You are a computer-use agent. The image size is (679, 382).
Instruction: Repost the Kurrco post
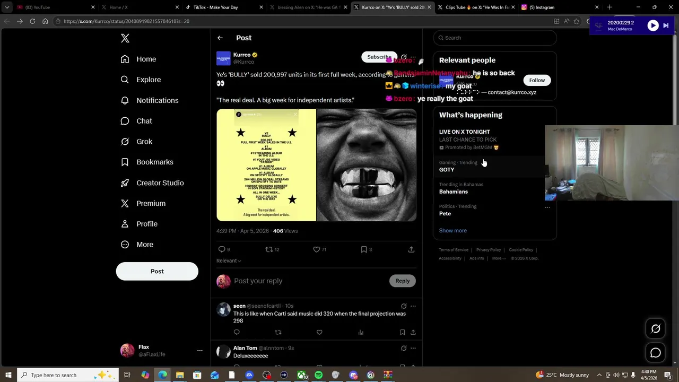[269, 249]
